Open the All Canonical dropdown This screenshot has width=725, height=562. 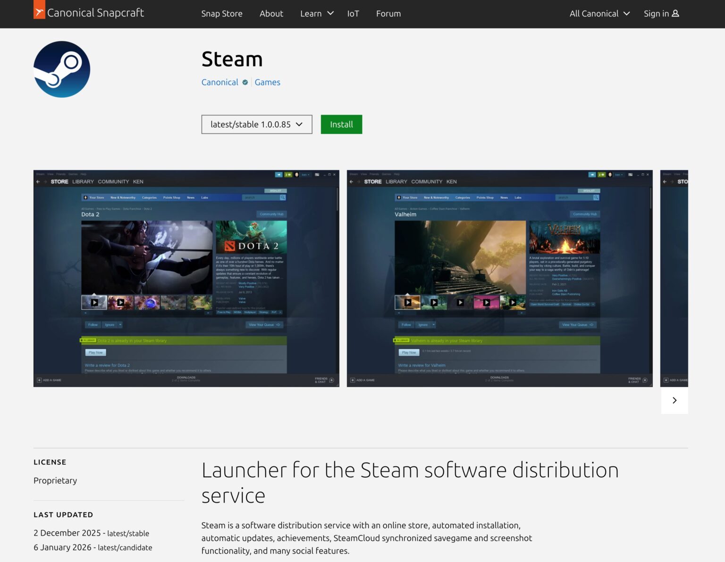[x=599, y=14]
